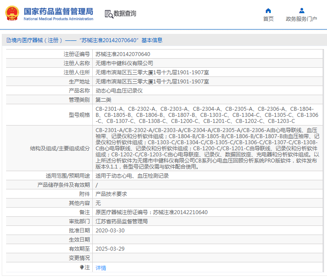Click the 结构及组成 description cell

click(208, 149)
